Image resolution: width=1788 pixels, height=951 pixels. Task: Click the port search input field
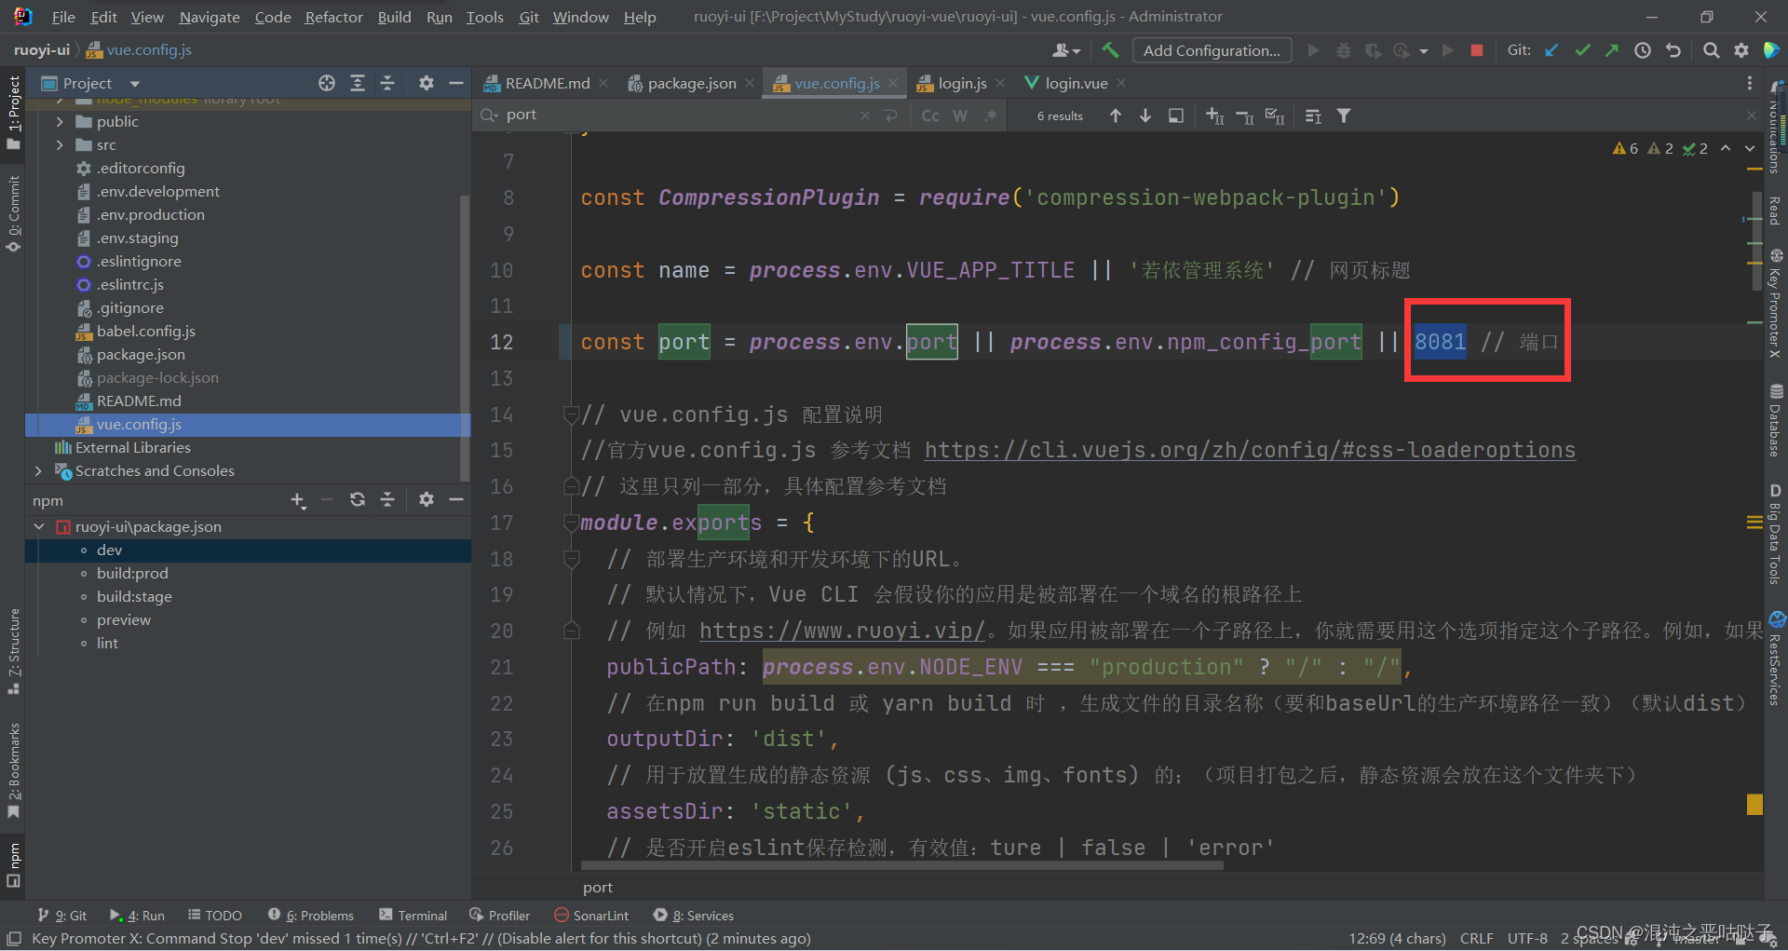680,115
